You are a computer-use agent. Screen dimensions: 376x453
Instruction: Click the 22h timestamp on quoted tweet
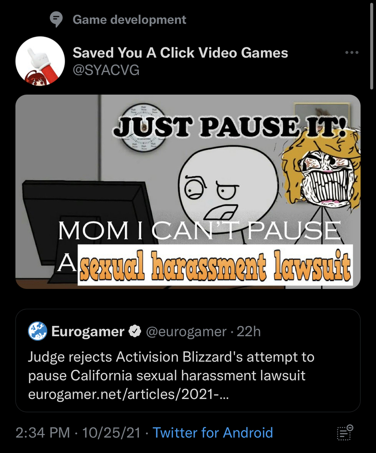[249, 331]
